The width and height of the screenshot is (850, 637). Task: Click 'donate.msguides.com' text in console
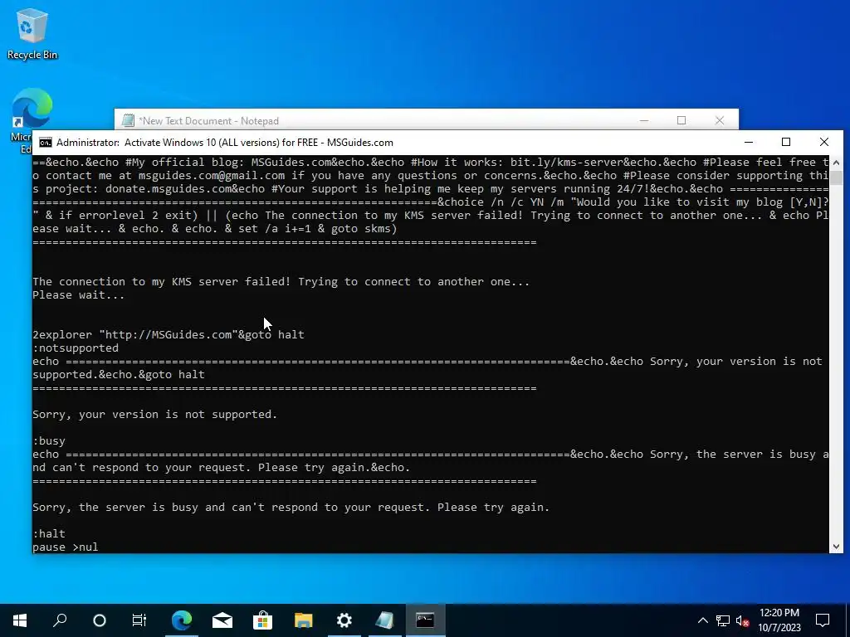[169, 189]
